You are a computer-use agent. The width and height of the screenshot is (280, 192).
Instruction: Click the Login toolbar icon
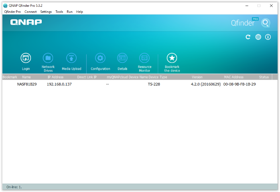26,58
